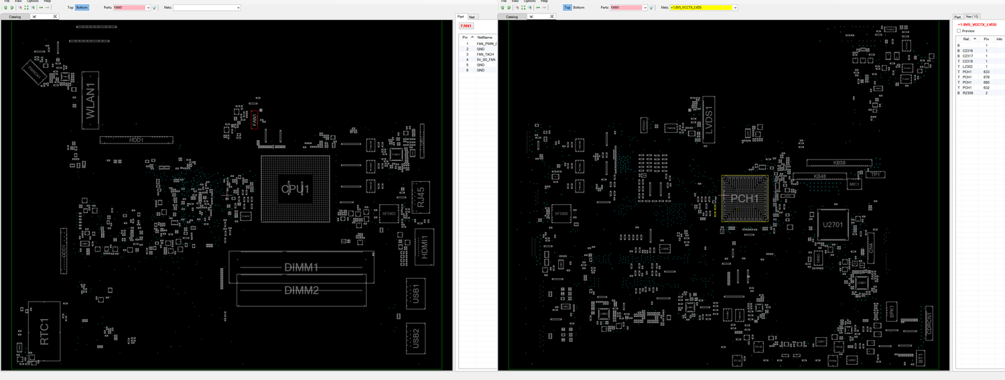Image resolution: width=1005 pixels, height=380 pixels.
Task: Open View menu in left window
Action: (x=18, y=1)
